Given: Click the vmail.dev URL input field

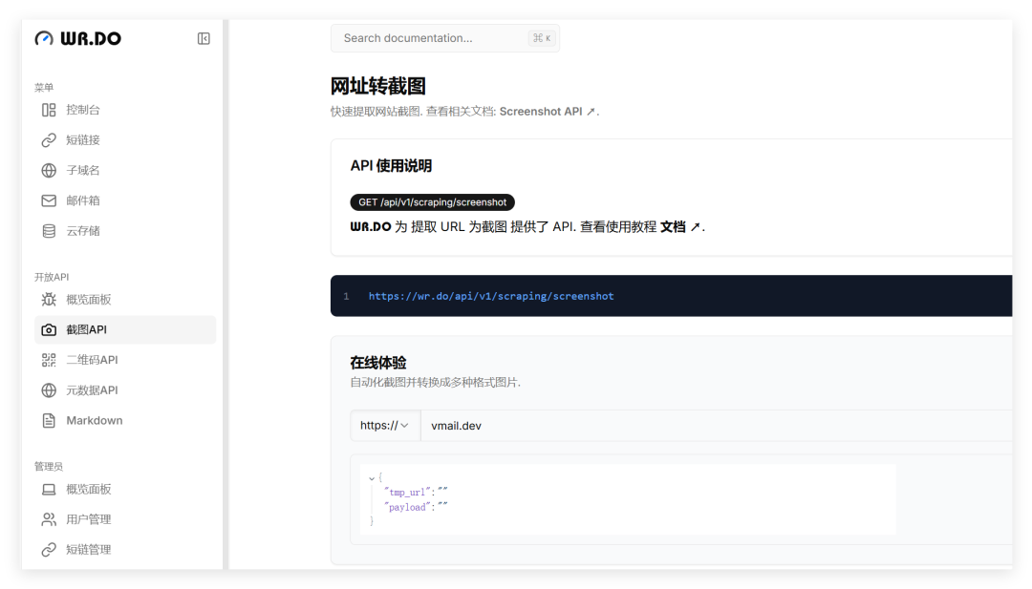Looking at the screenshot, I should tap(716, 426).
